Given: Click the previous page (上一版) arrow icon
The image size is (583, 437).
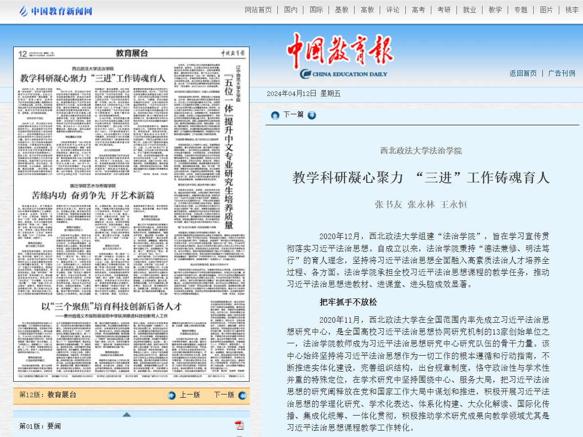Looking at the screenshot, I should tap(172, 395).
